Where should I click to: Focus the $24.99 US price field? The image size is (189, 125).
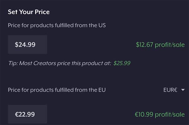[27, 44]
